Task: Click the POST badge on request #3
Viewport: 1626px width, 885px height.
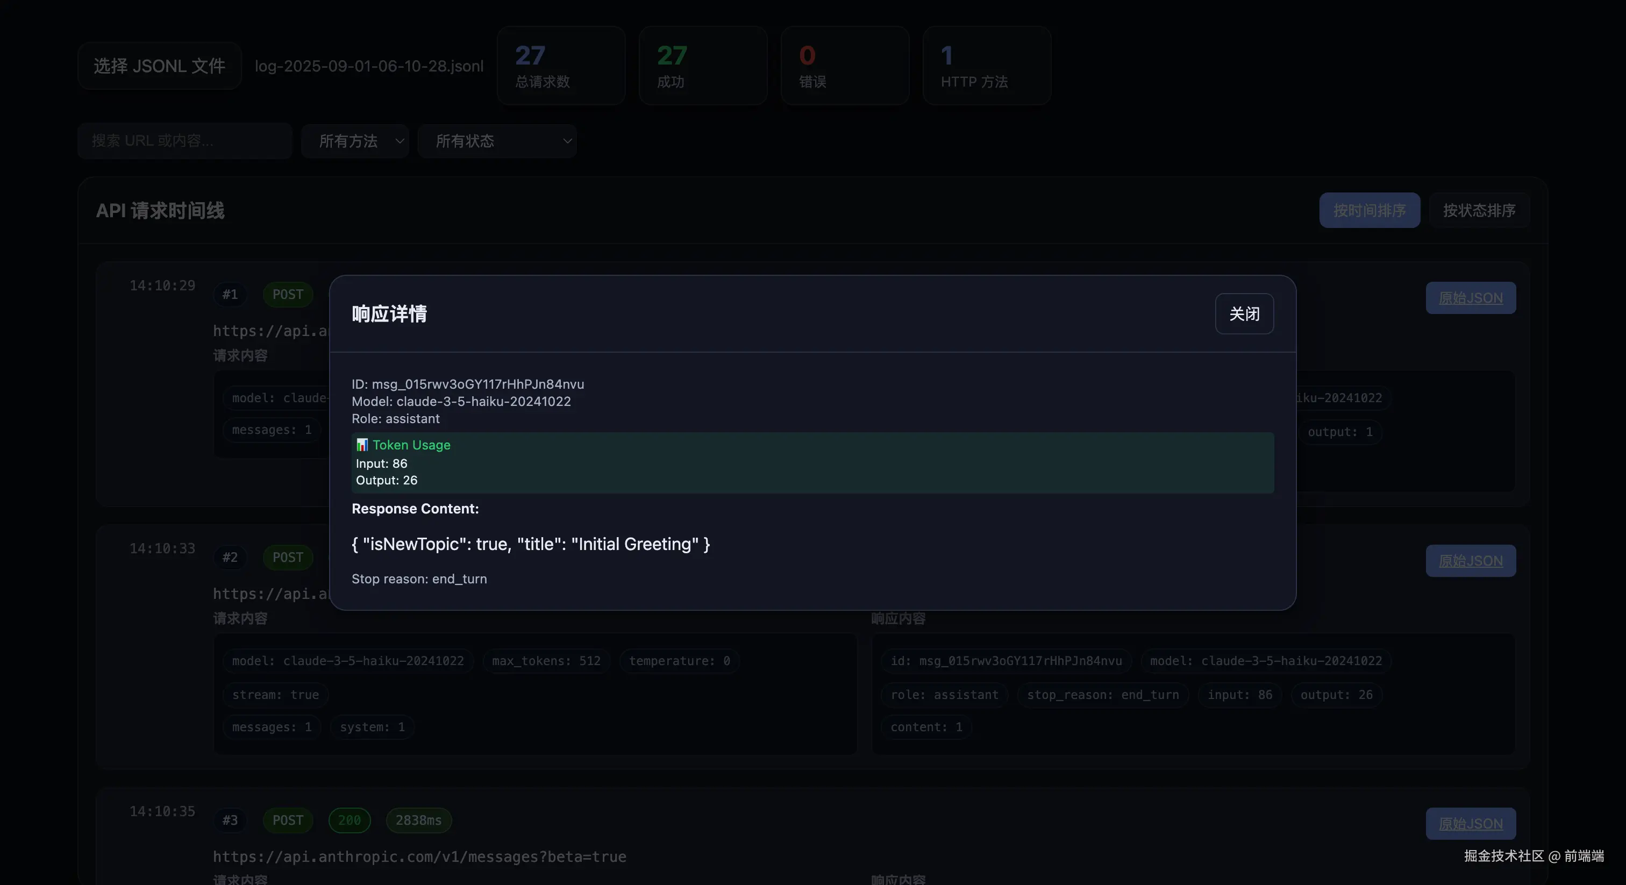Action: pyautogui.click(x=288, y=820)
